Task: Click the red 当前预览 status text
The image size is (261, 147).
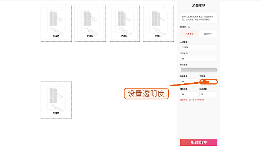Action: point(193,100)
